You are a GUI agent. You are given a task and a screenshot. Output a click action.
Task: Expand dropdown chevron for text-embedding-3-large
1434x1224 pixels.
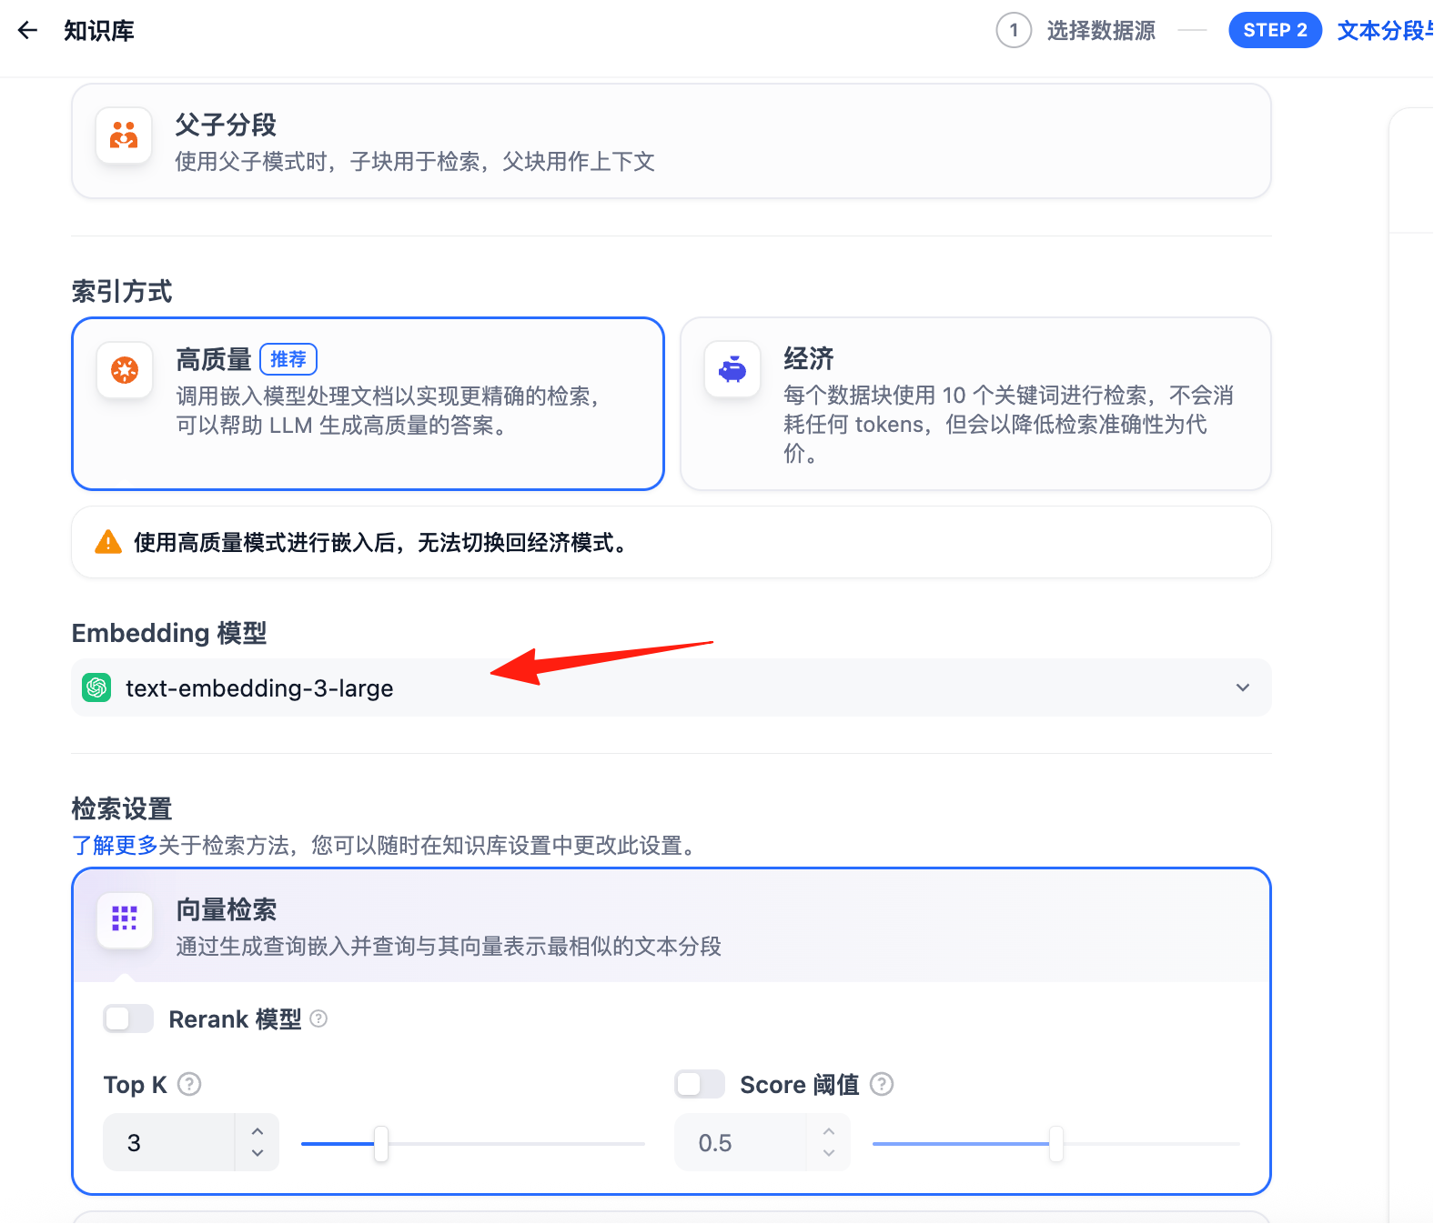coord(1243,687)
